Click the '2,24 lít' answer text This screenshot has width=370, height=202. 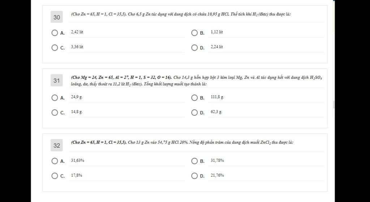click(217, 47)
